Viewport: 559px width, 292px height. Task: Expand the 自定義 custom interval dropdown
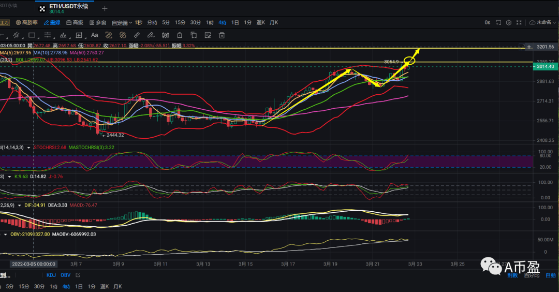tap(122, 22)
